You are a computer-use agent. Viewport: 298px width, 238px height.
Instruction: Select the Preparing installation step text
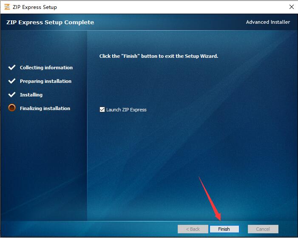[45, 81]
